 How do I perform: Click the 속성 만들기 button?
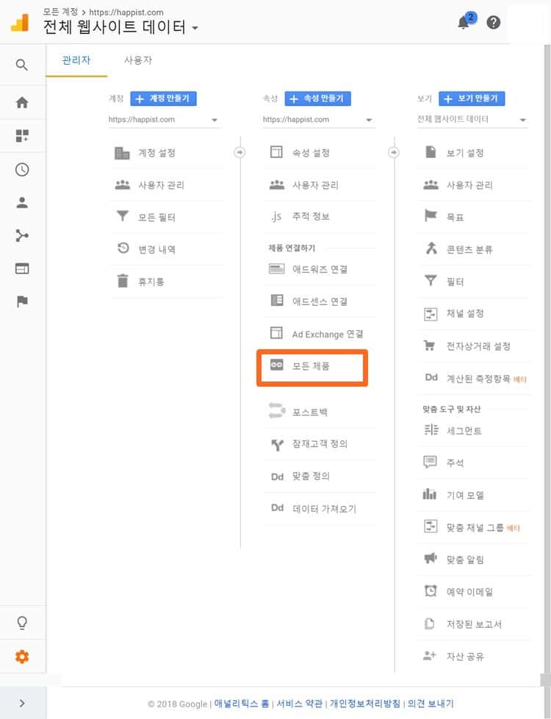point(317,99)
